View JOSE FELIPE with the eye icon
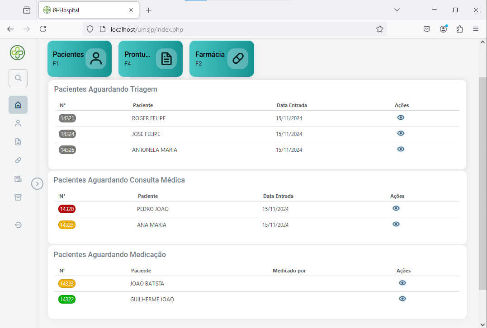The width and height of the screenshot is (487, 328). click(401, 133)
